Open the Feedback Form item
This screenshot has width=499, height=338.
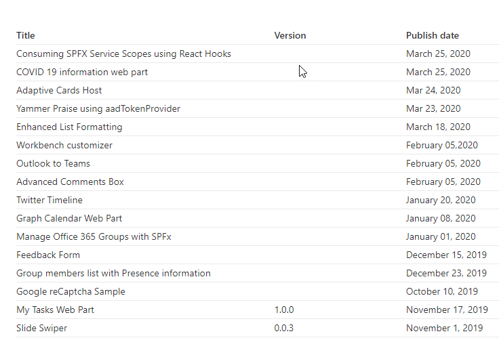(48, 255)
